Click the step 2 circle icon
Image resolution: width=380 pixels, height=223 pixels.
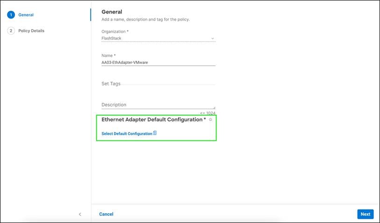[11, 31]
